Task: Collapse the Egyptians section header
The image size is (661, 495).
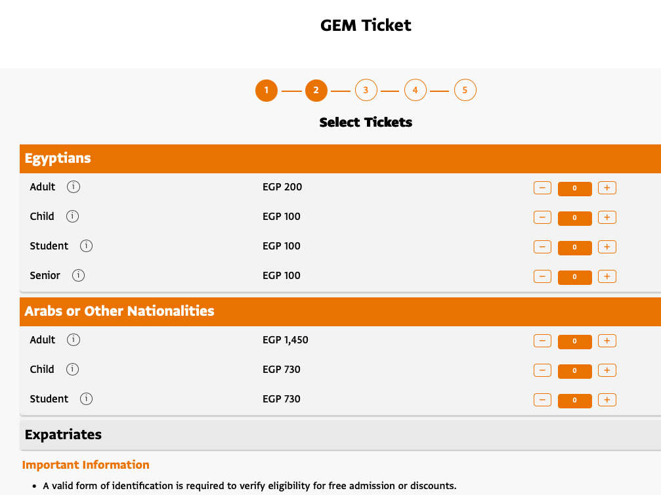Action: [x=340, y=159]
